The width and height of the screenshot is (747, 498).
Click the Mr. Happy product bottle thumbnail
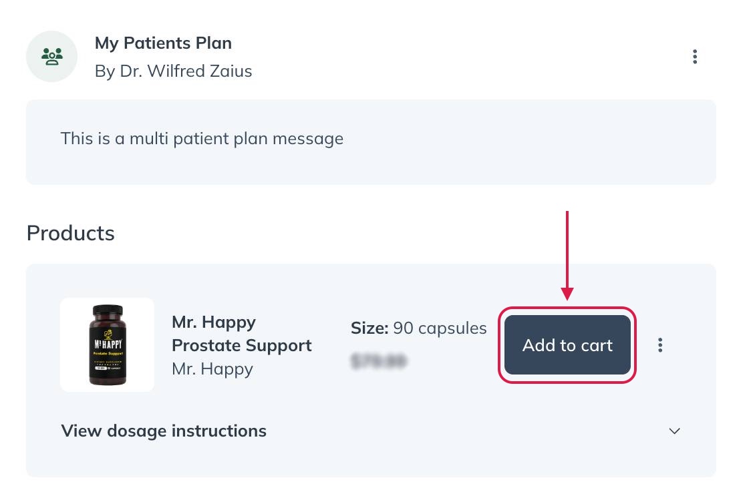click(x=107, y=344)
